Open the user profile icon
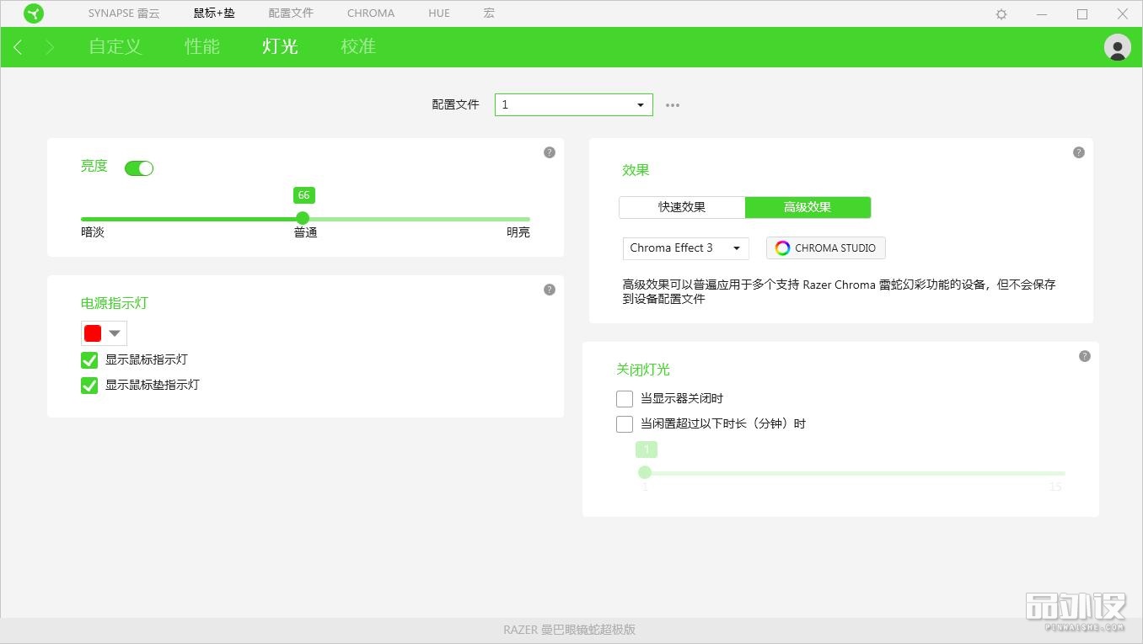This screenshot has height=644, width=1143. [x=1117, y=47]
